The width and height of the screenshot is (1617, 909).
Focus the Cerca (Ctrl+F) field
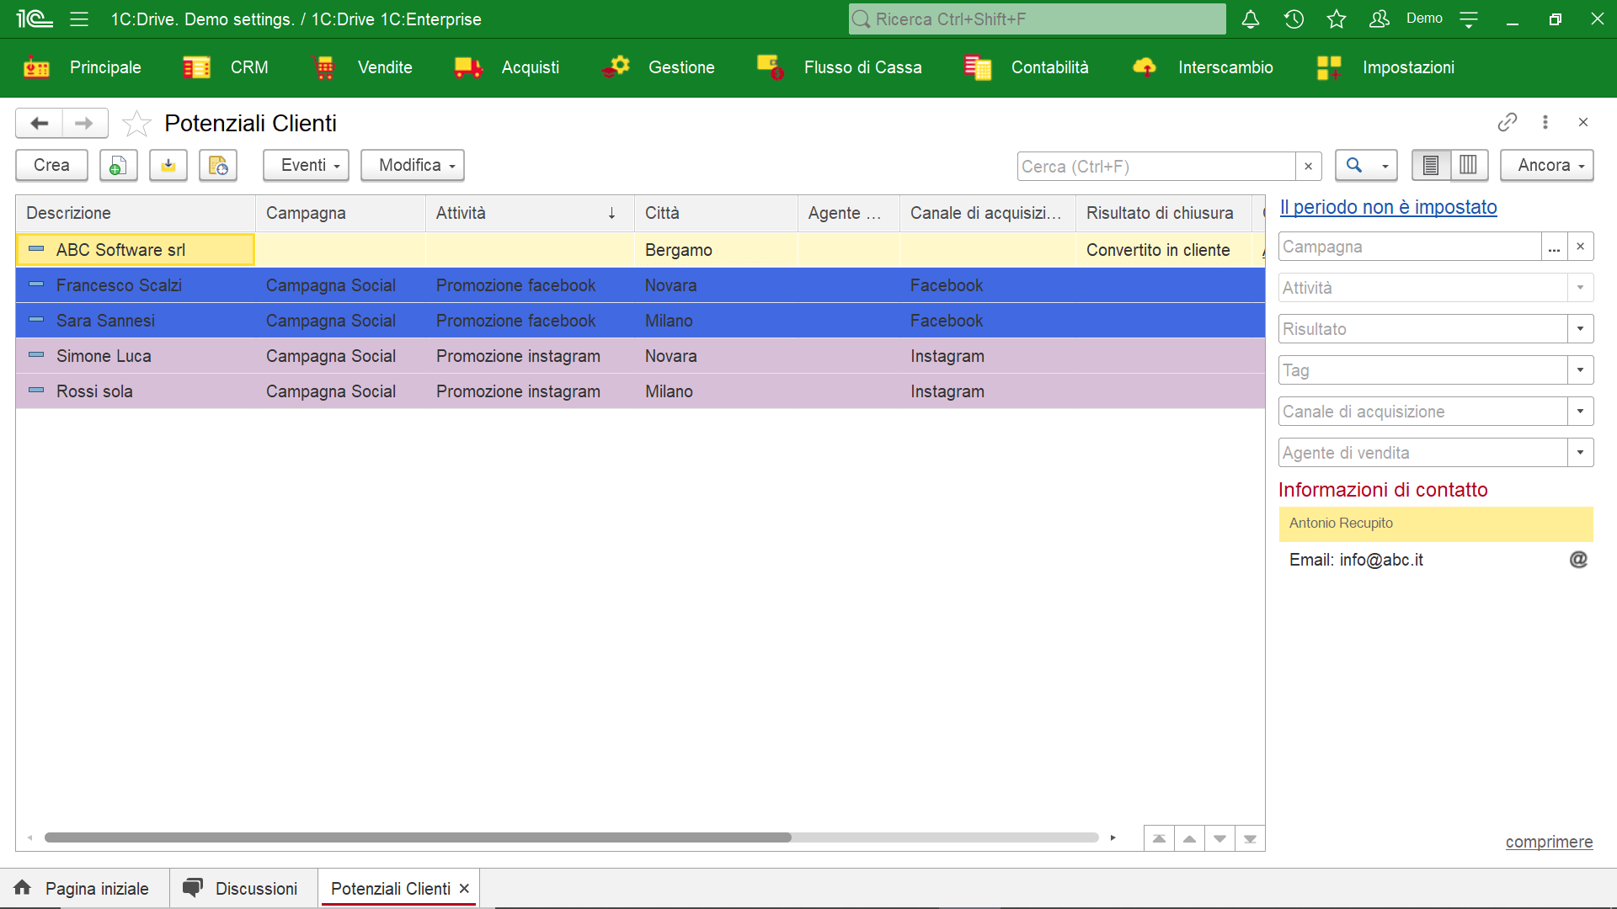pyautogui.click(x=1156, y=166)
